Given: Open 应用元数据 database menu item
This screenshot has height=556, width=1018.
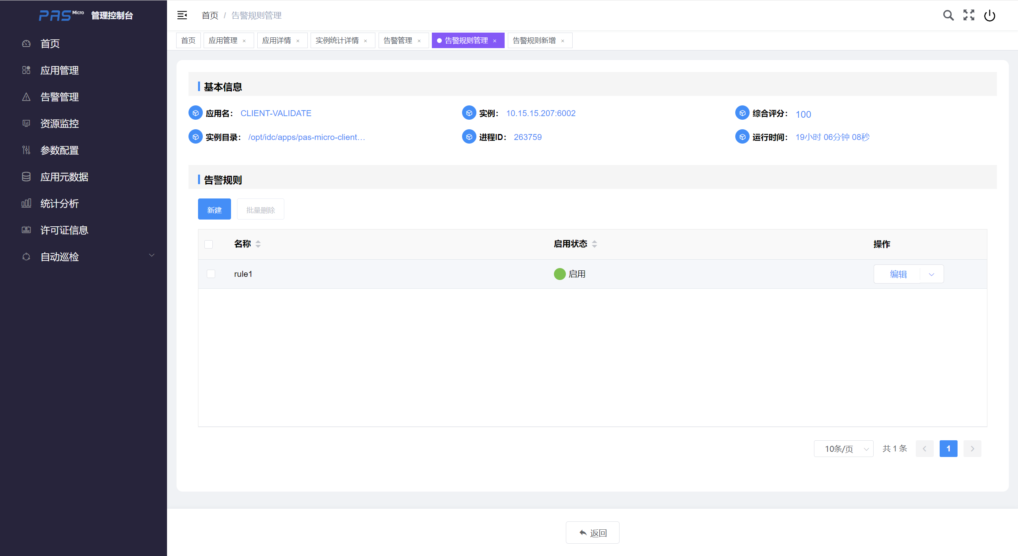Looking at the screenshot, I should click(x=64, y=177).
